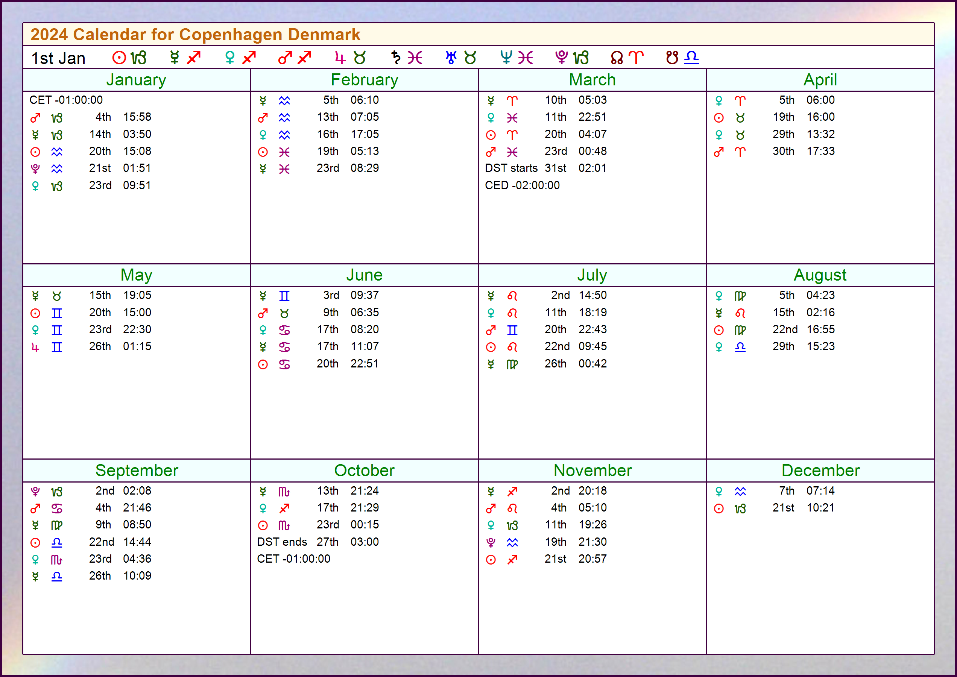This screenshot has width=957, height=677.
Task: Select the January month header
Action: pos(136,80)
